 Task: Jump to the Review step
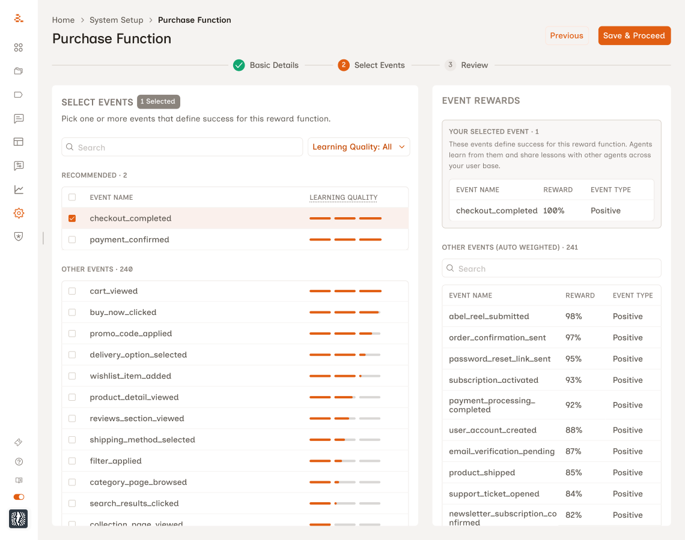(466, 65)
